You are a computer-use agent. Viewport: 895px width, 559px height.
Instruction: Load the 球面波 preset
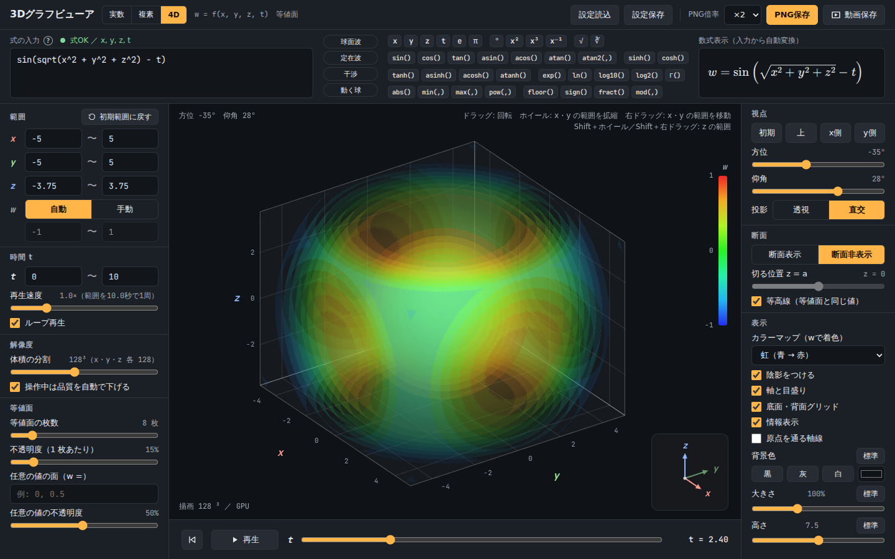pyautogui.click(x=351, y=42)
